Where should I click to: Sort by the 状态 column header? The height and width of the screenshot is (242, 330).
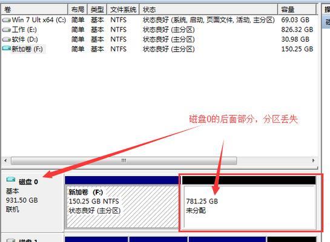(208, 10)
